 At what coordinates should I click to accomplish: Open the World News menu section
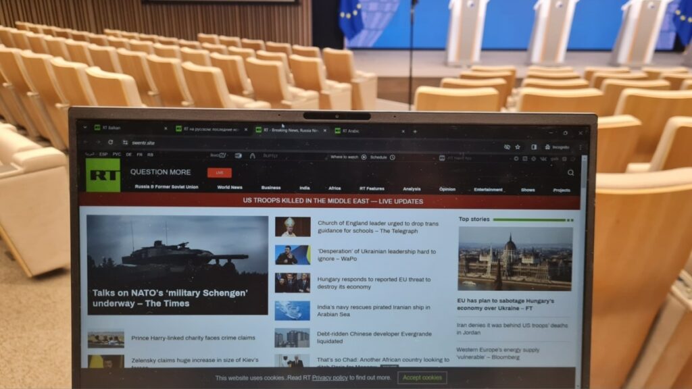tap(230, 187)
